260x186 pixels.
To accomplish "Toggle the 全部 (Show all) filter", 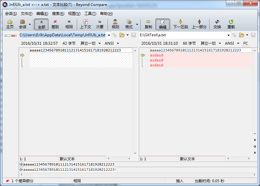I will point(42,24).
